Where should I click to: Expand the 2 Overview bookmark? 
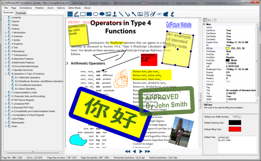click(x=6, y=36)
